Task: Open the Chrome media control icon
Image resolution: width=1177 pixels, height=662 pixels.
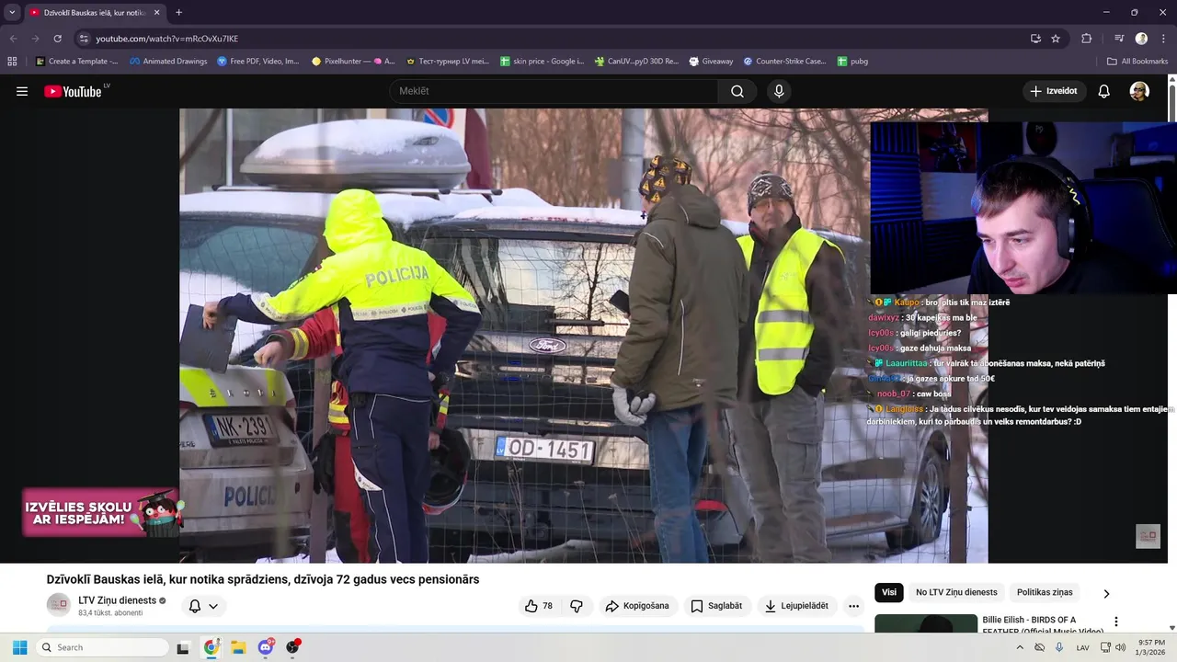Action: pyautogui.click(x=1119, y=39)
